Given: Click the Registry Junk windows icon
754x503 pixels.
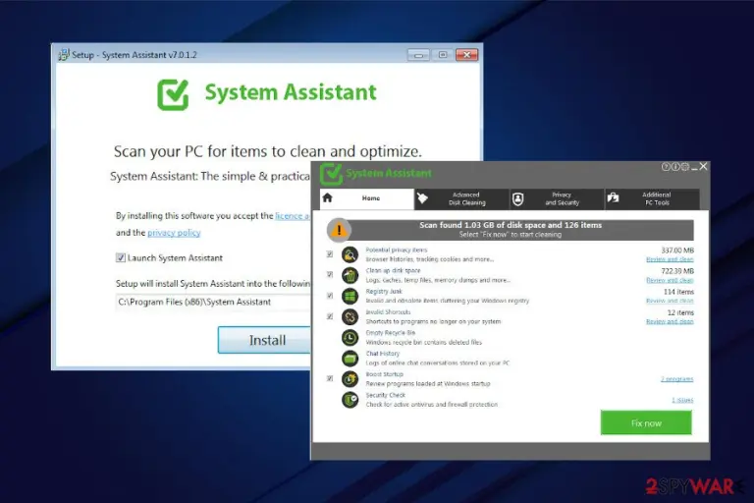Looking at the screenshot, I should (x=350, y=296).
